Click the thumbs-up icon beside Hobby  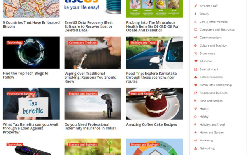195,117
